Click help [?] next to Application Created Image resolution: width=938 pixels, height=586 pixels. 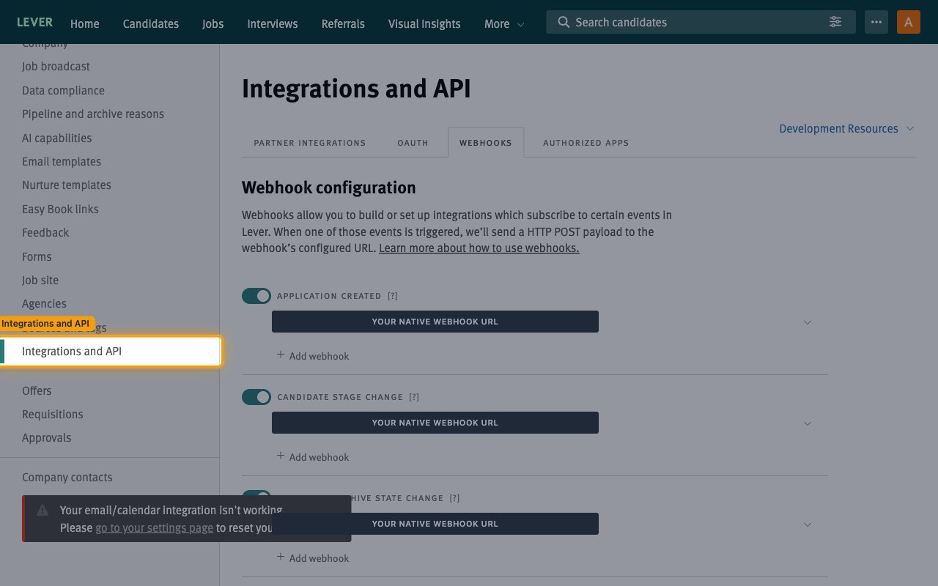click(x=393, y=296)
